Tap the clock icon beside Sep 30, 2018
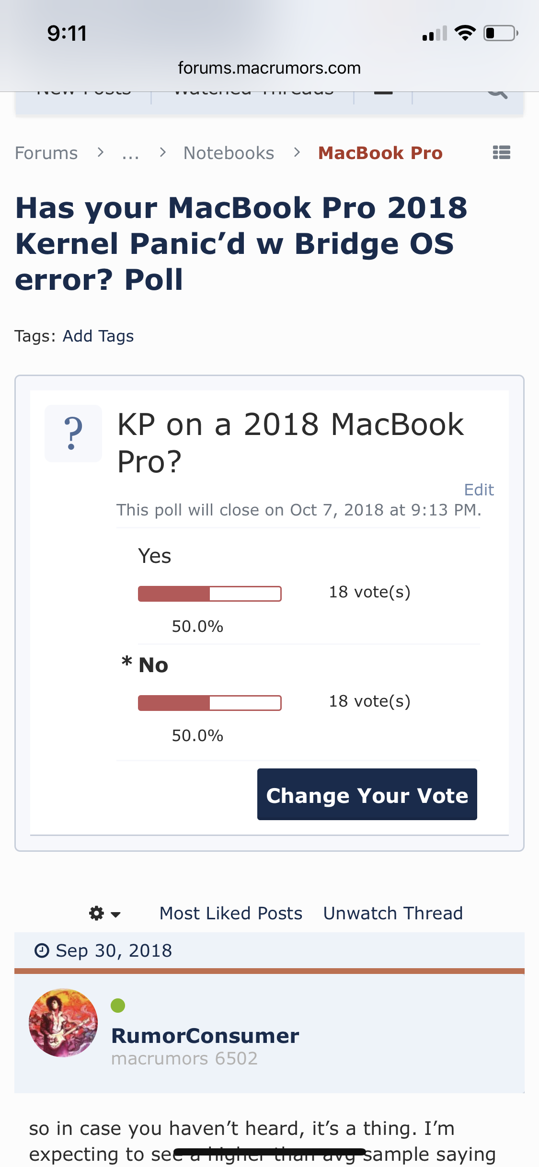Screen dimensions: 539x1167 pyautogui.click(x=42, y=950)
